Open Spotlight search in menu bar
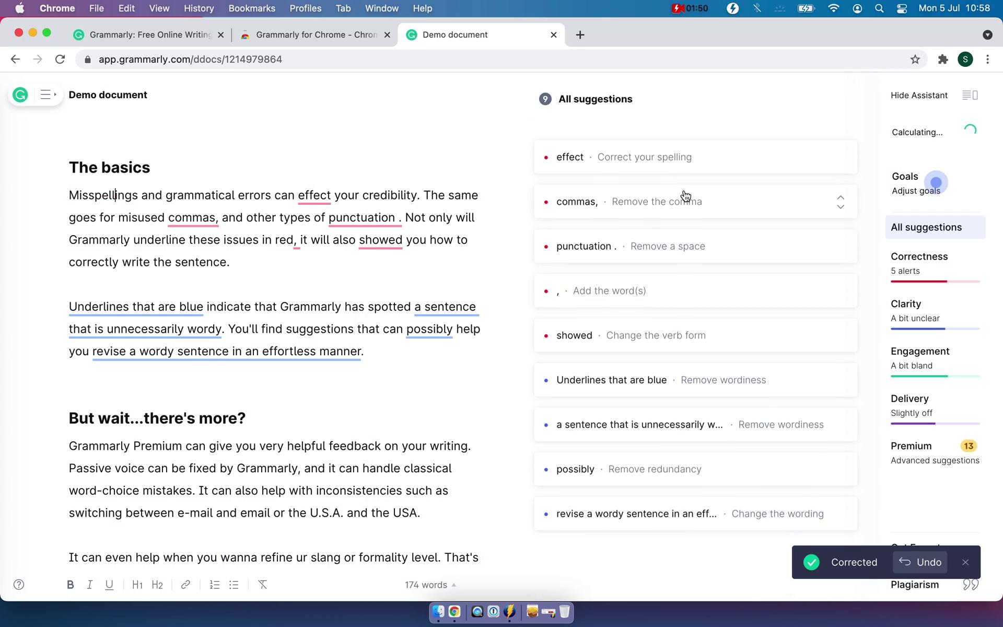The image size is (1003, 627). click(879, 8)
